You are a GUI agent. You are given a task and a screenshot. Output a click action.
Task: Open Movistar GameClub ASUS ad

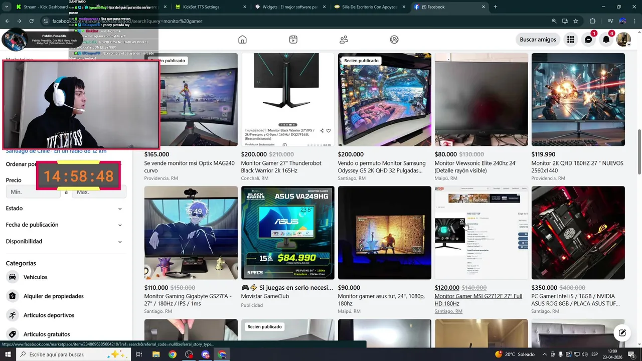click(287, 233)
